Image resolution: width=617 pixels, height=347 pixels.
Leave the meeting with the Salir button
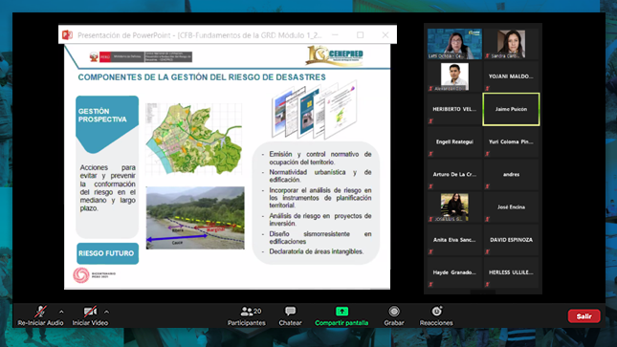click(584, 315)
